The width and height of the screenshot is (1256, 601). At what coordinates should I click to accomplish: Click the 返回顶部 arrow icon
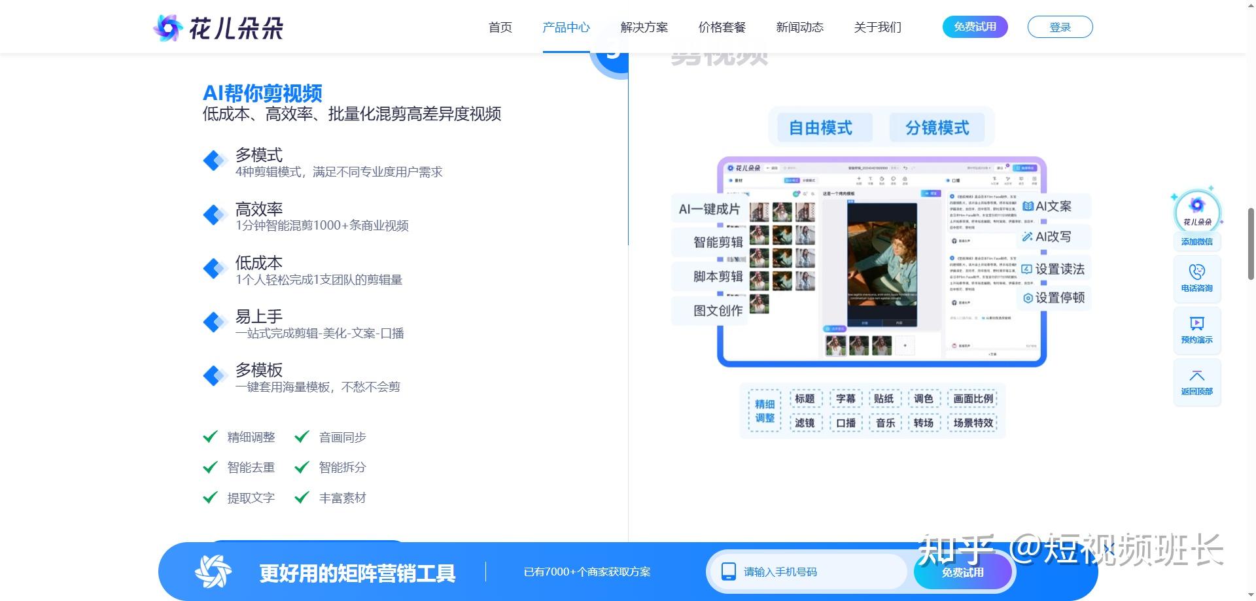coord(1196,375)
